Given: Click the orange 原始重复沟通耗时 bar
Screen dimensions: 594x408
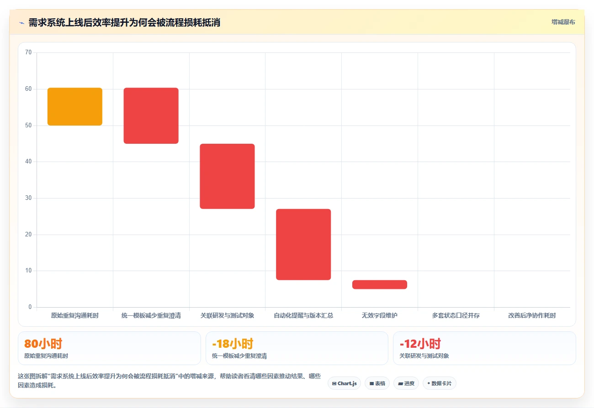Looking at the screenshot, I should tap(75, 107).
